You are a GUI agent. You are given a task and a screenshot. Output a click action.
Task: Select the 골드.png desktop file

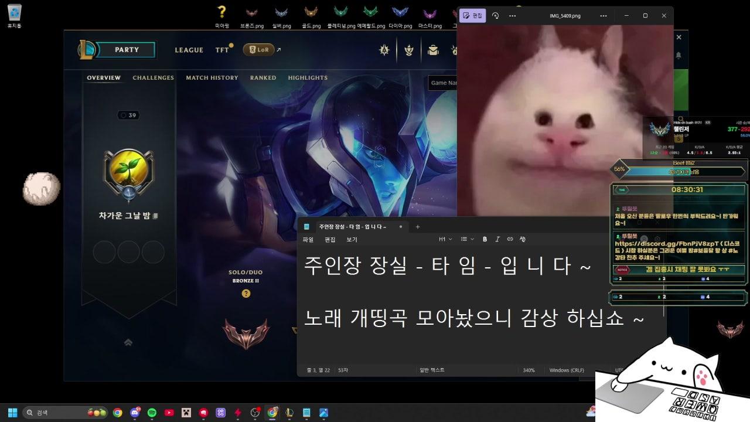(311, 16)
